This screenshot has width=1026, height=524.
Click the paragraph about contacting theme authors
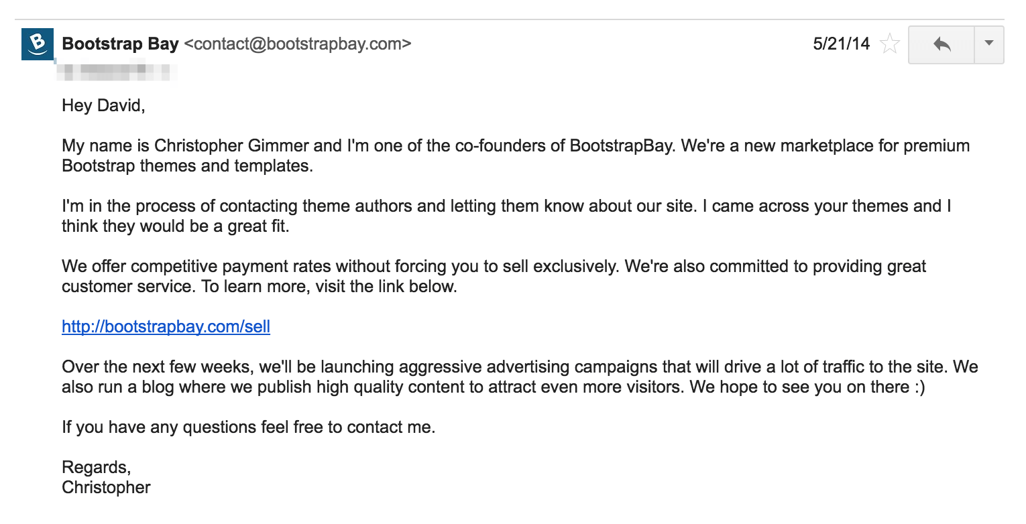(506, 216)
